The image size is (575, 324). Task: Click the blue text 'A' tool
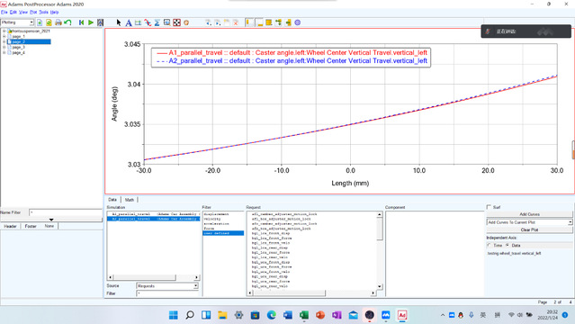tap(129, 22)
